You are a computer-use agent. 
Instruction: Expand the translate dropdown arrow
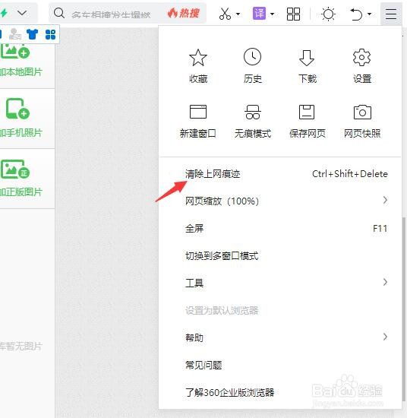pos(272,14)
